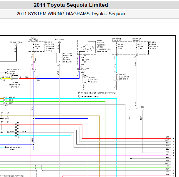Select the "J/C H80 (LEFT SIDE OF DASH)" label
The height and width of the screenshot is (177, 179).
(x=93, y=80)
